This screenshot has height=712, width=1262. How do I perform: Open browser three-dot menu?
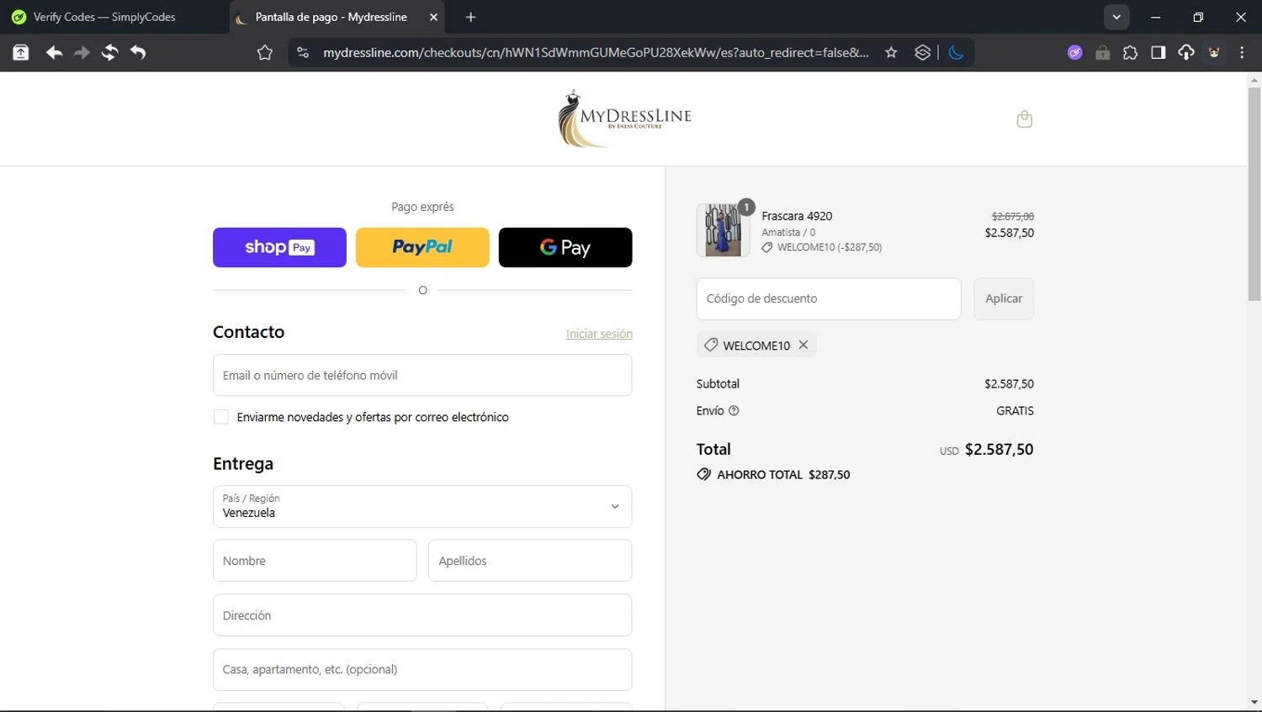1242,52
